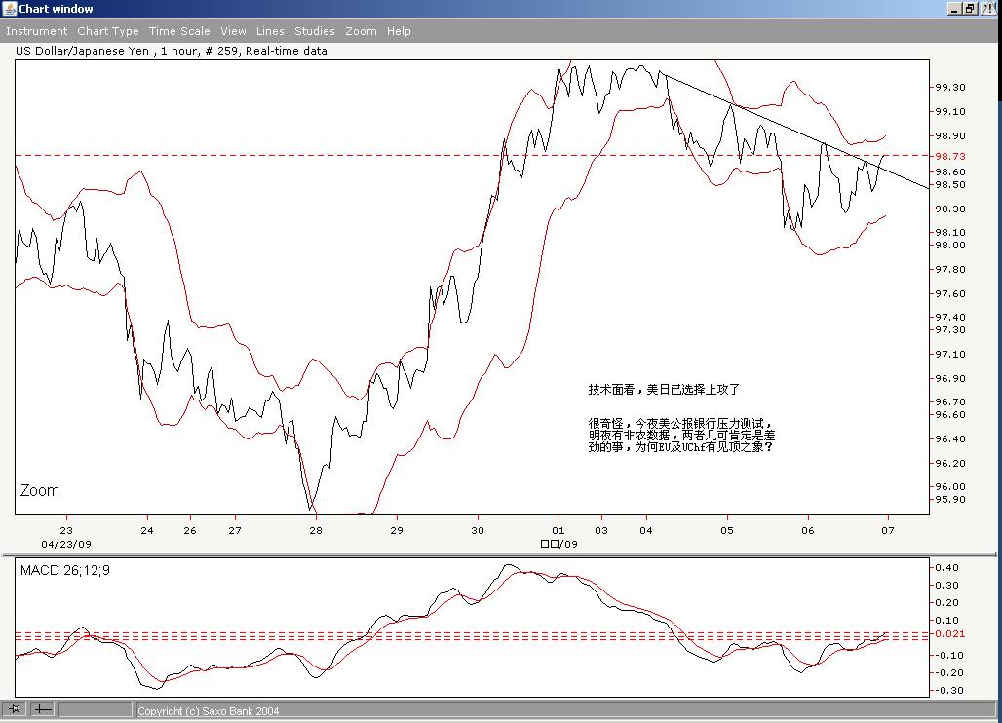Minimize the Chart window
The height and width of the screenshot is (723, 1002).
pyautogui.click(x=955, y=9)
